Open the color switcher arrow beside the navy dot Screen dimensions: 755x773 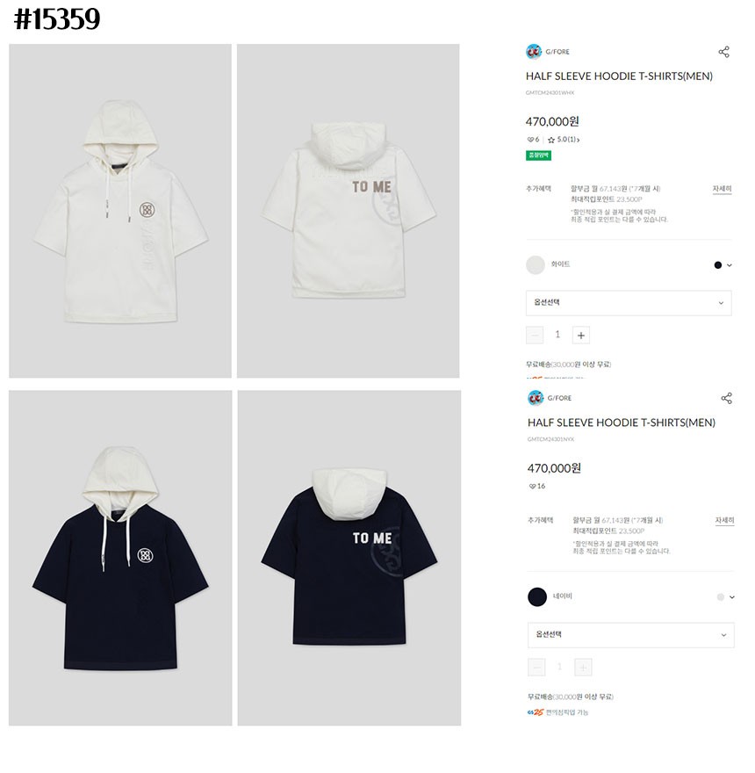point(730,265)
